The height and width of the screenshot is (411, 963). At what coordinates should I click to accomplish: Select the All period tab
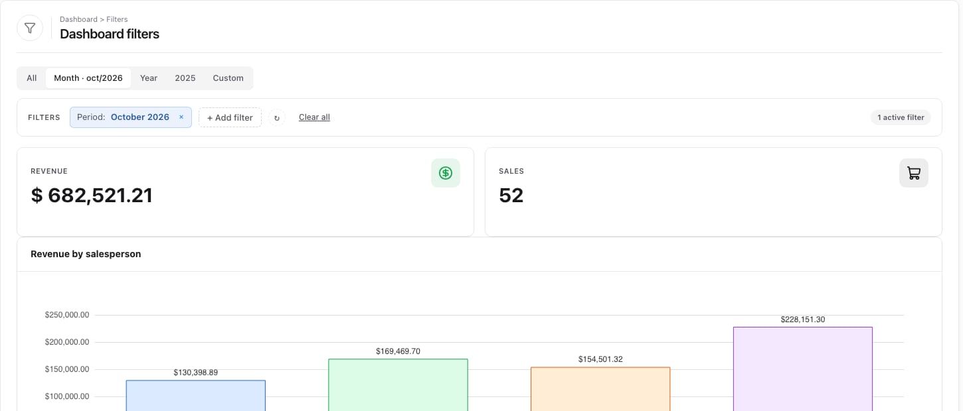point(32,78)
